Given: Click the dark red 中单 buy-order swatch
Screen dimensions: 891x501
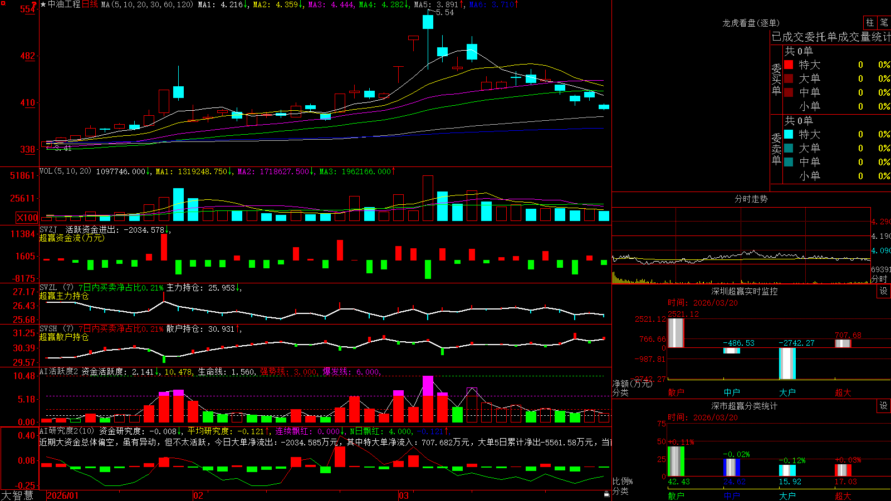Looking at the screenshot, I should pyautogui.click(x=789, y=92).
